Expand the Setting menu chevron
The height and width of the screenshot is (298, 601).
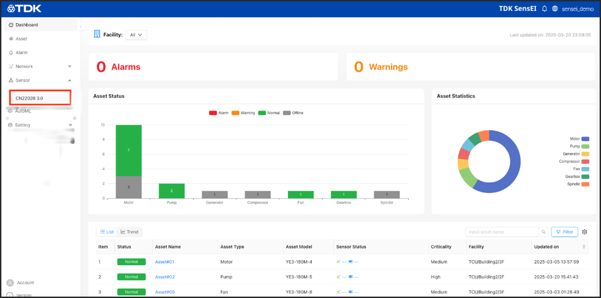click(x=70, y=125)
